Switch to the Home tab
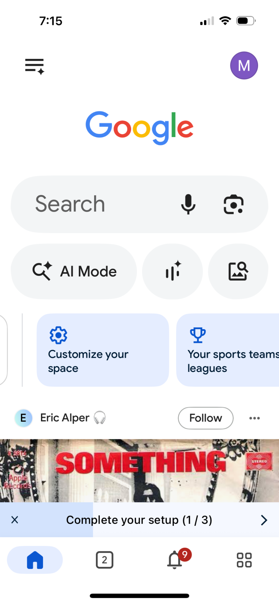Image resolution: width=279 pixels, height=605 pixels. pyautogui.click(x=35, y=560)
